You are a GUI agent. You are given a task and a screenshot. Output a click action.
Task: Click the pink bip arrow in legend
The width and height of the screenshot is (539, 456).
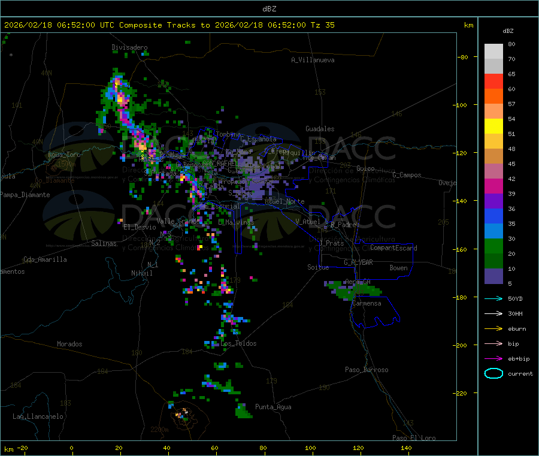[x=493, y=343]
